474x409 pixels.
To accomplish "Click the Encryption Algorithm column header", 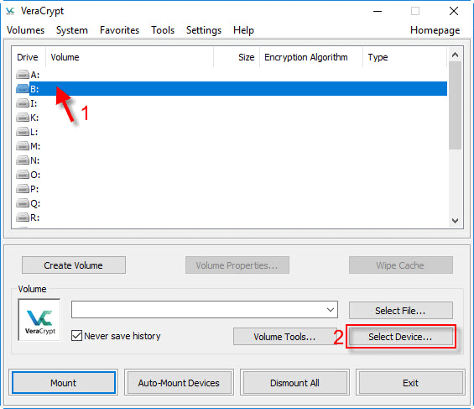I will pyautogui.click(x=311, y=57).
